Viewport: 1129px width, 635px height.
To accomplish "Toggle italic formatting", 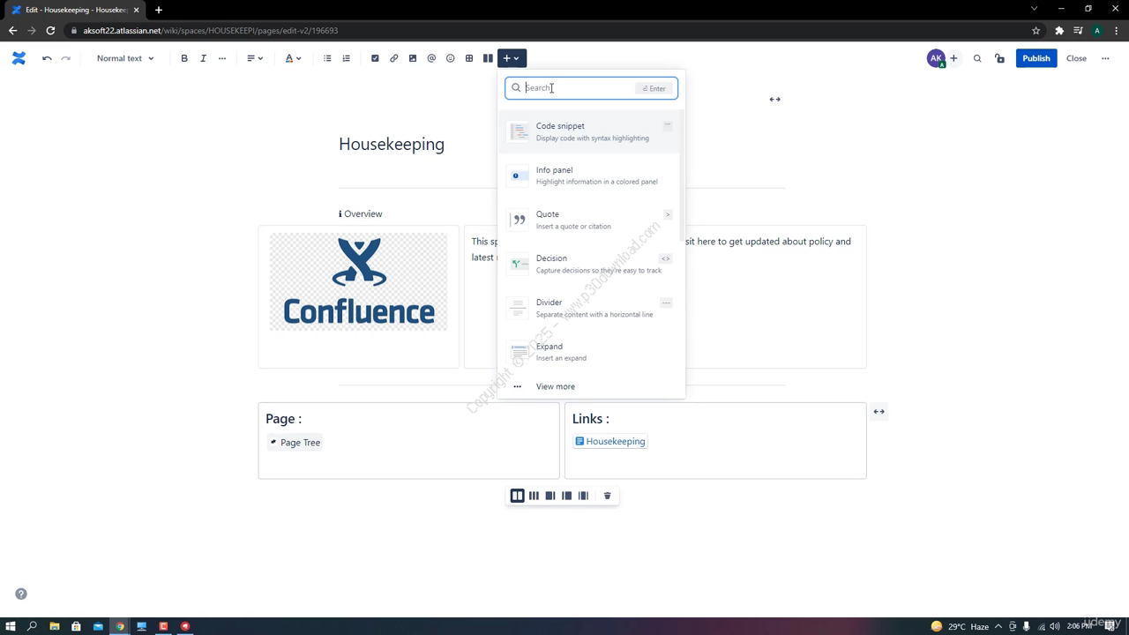I will [x=203, y=58].
